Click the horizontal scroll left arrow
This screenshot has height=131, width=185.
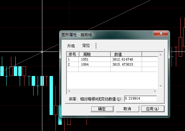[69, 91]
